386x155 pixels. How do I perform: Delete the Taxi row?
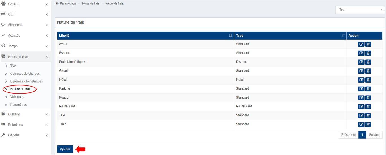[x=368, y=116]
